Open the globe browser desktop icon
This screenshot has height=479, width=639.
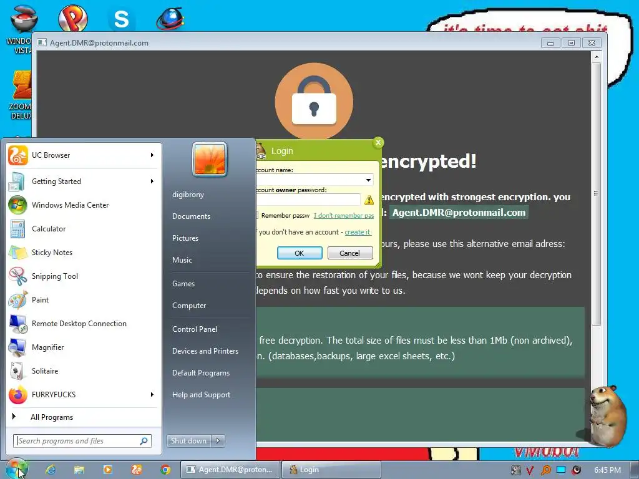coord(170,19)
